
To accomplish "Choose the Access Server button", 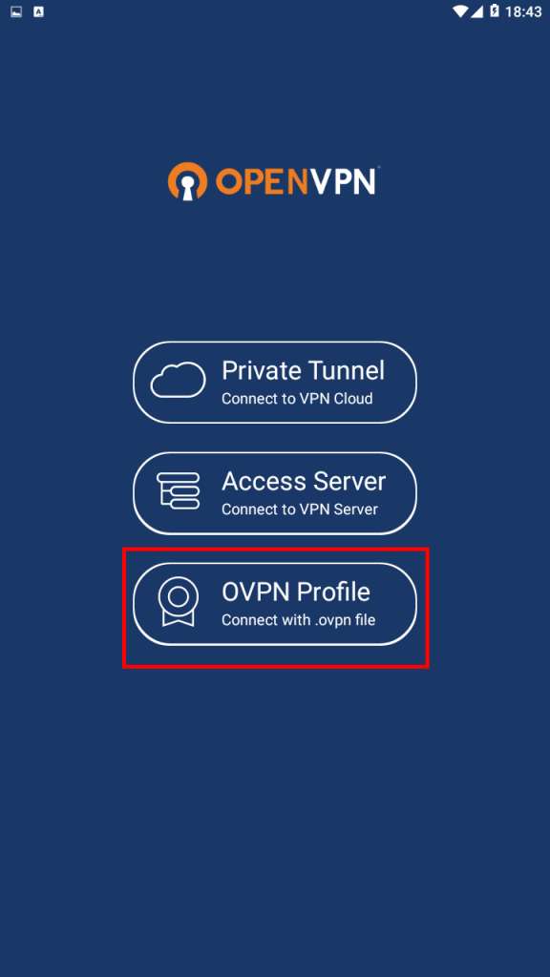I will 275,493.
